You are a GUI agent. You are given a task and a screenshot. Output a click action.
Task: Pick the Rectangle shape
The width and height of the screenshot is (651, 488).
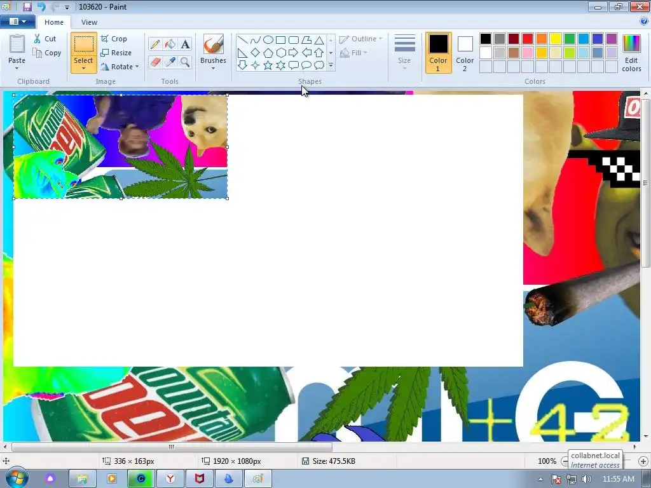tap(280, 40)
